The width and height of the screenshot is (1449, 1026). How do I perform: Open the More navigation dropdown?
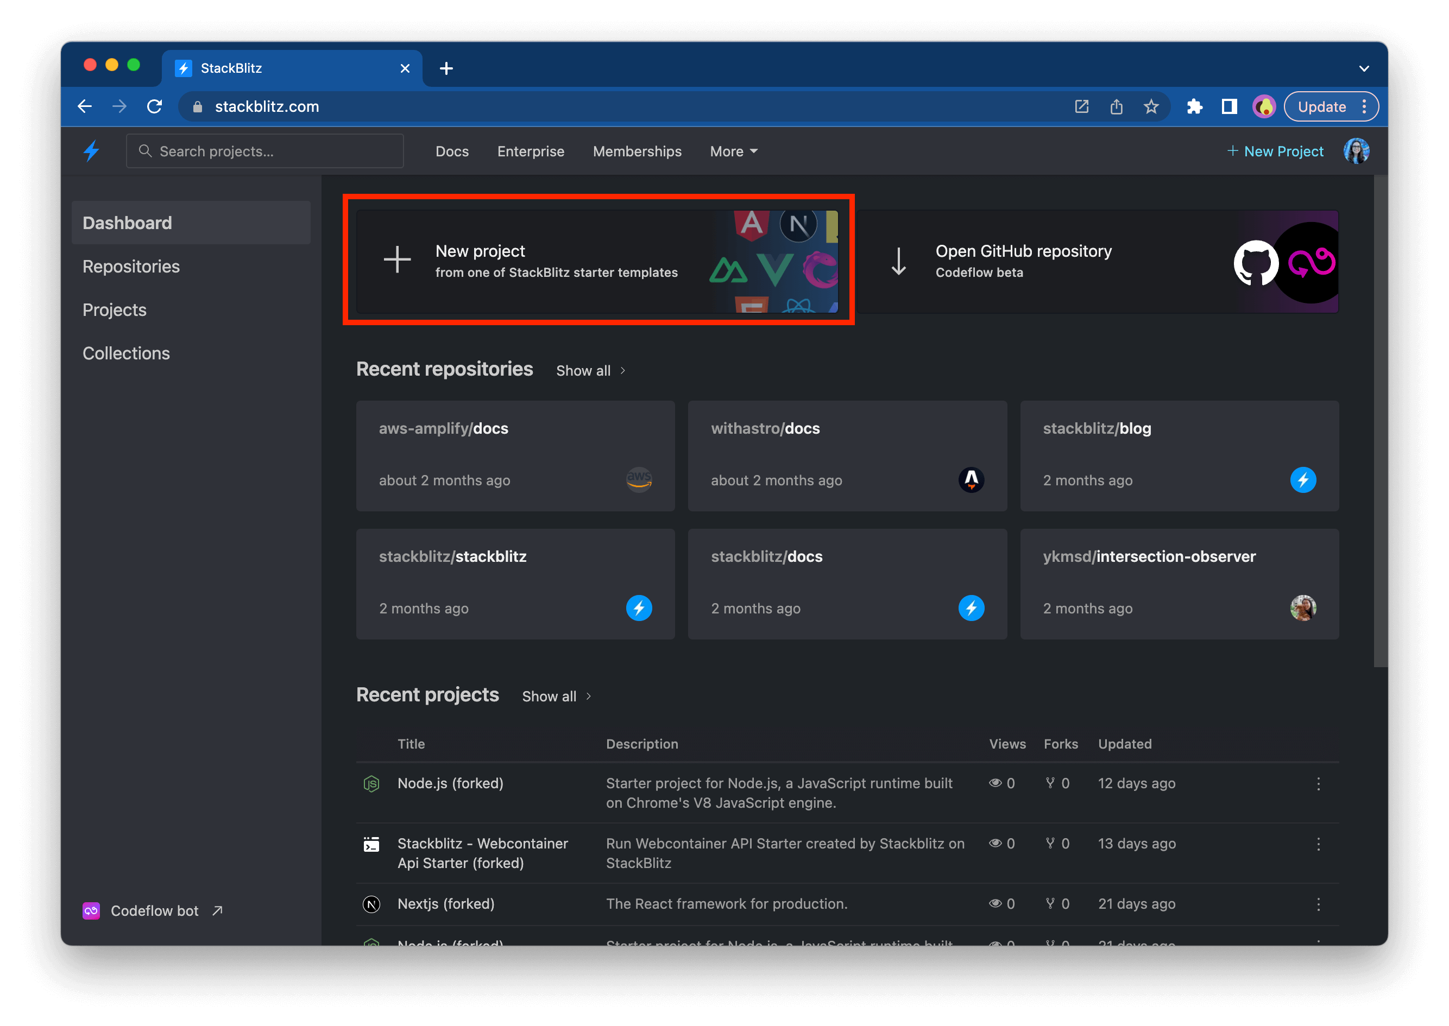click(x=733, y=151)
